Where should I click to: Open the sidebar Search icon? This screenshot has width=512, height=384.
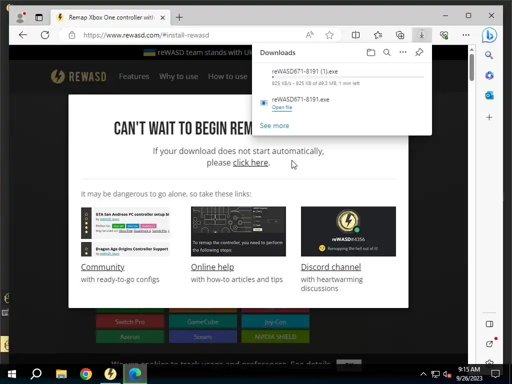[489, 55]
